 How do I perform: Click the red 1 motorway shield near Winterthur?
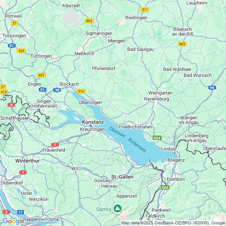coord(23,172)
